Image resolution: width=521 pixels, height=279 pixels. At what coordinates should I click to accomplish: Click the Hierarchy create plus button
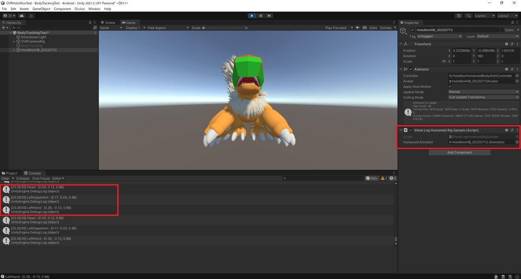pyautogui.click(x=4, y=28)
